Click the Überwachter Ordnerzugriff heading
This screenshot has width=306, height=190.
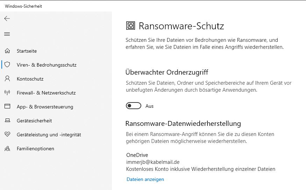pos(167,72)
